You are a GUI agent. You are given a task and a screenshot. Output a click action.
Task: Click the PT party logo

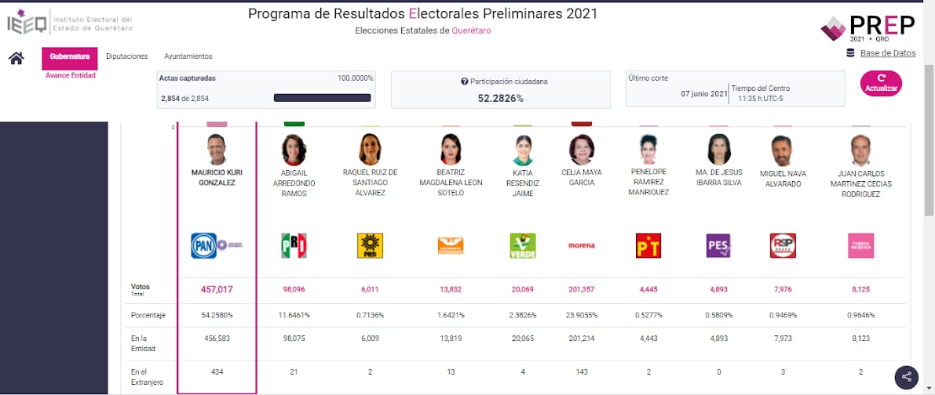click(648, 245)
